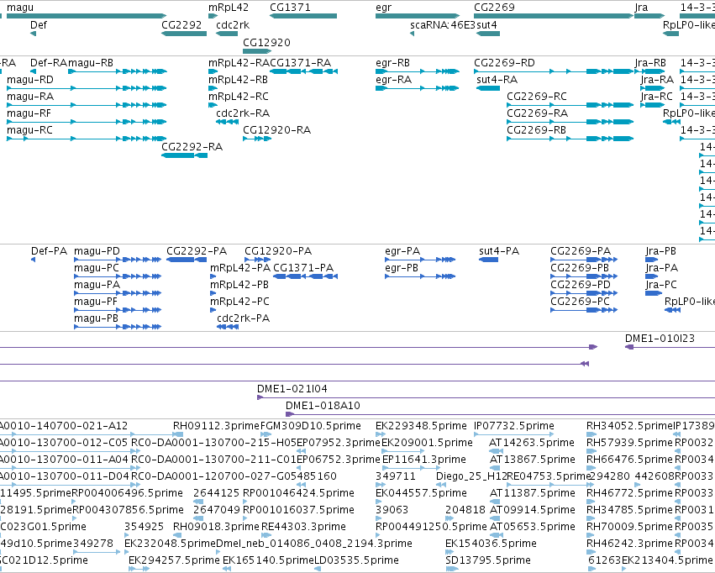Click the LD03535.5prime EST label
This screenshot has height=573, width=715.
pyautogui.click(x=357, y=560)
